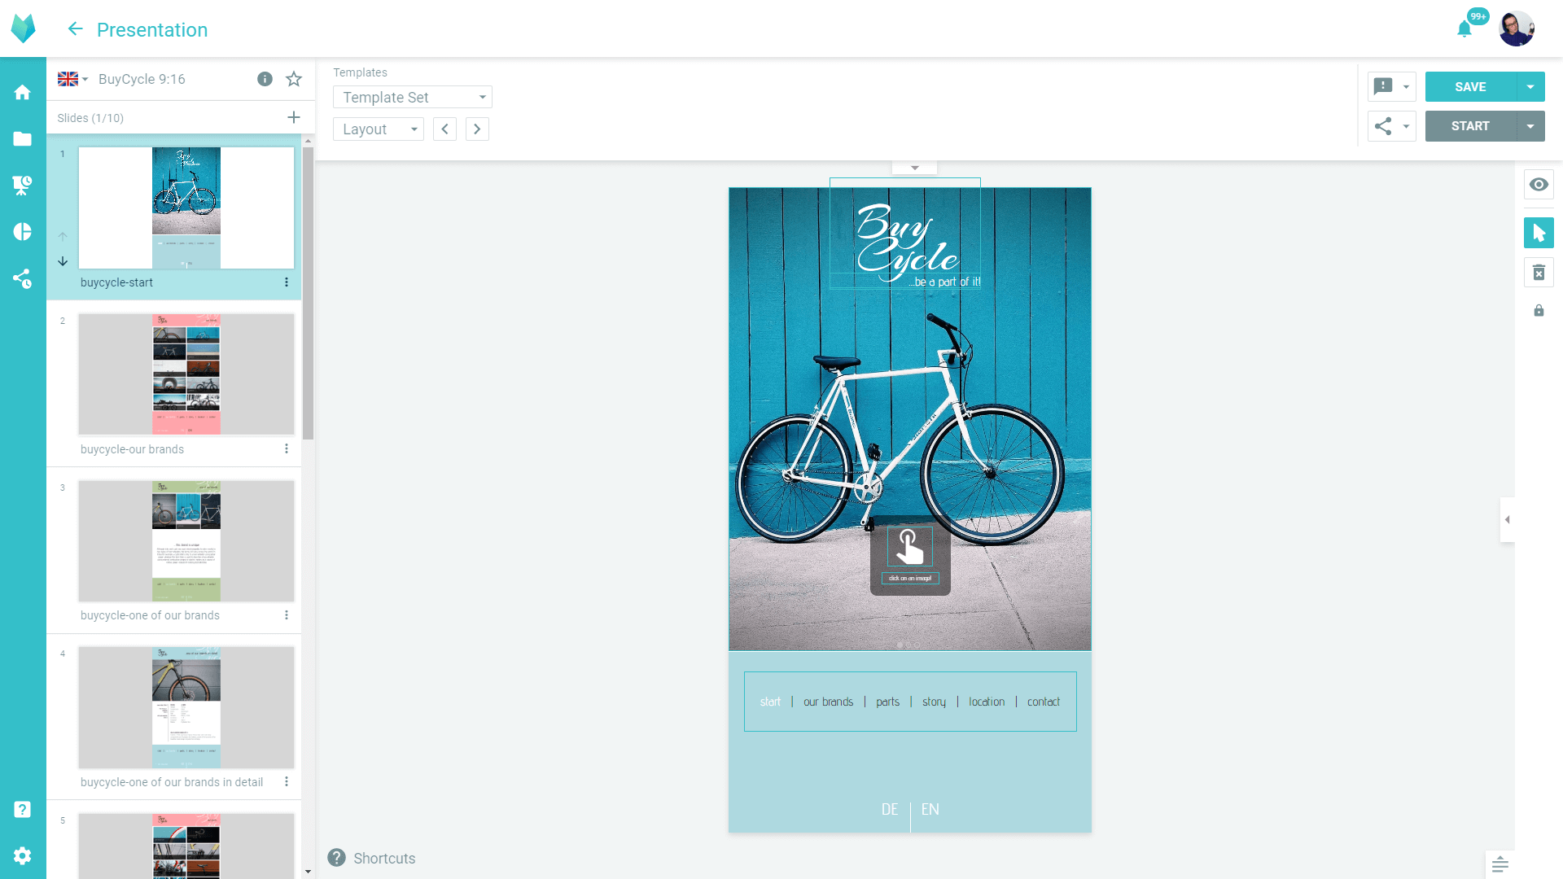
Task: Expand comment options dropdown arrow
Action: pos(1406,86)
